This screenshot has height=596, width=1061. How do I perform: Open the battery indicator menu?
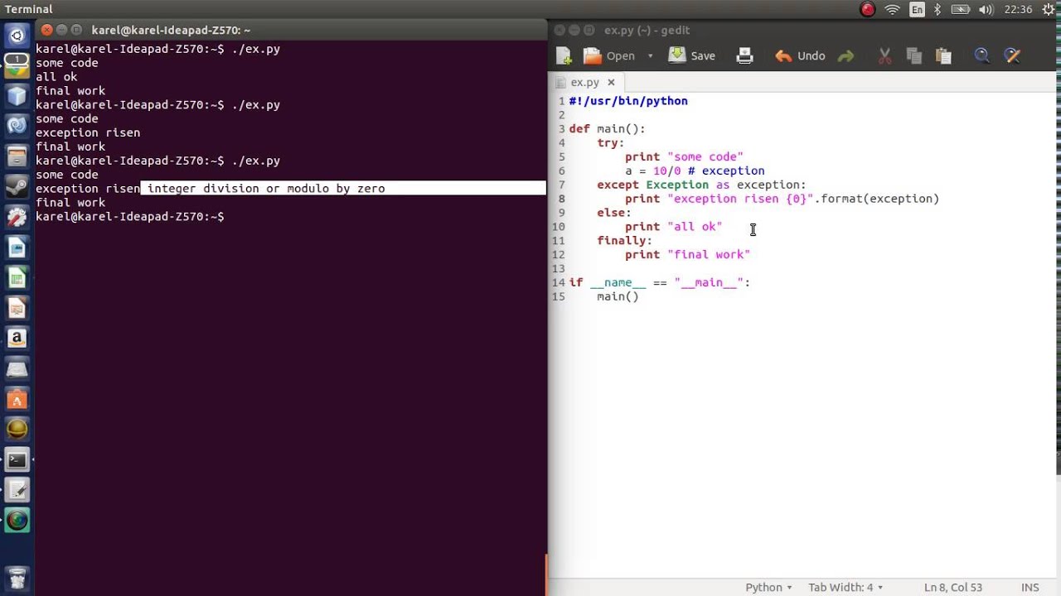(961, 9)
